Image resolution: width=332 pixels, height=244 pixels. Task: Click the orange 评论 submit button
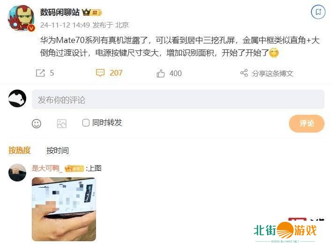coord(307,123)
